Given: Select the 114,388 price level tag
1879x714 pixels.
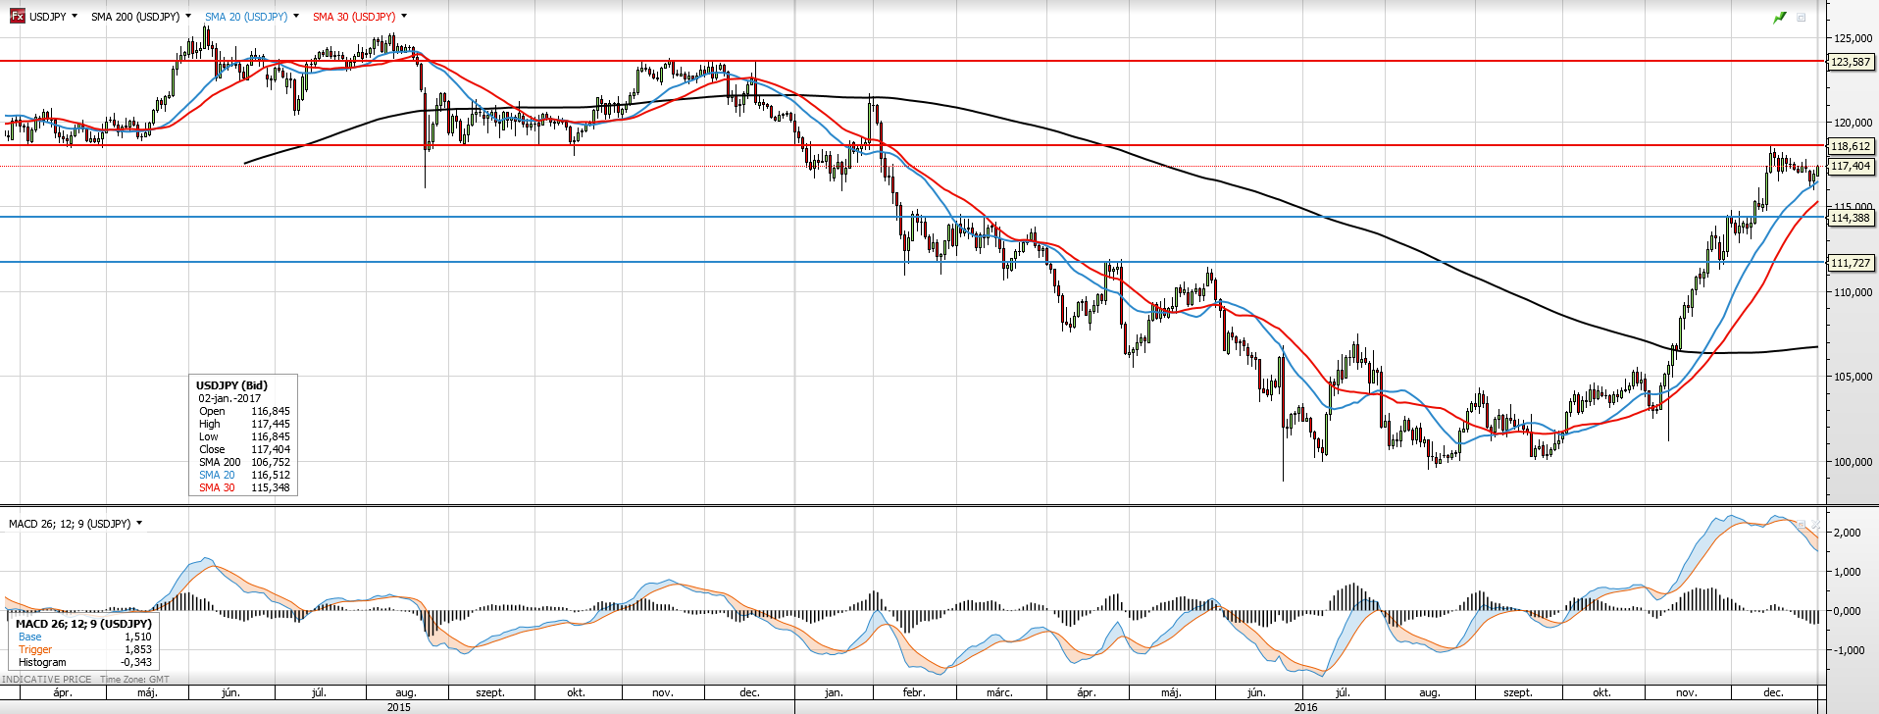Looking at the screenshot, I should tap(1852, 218).
